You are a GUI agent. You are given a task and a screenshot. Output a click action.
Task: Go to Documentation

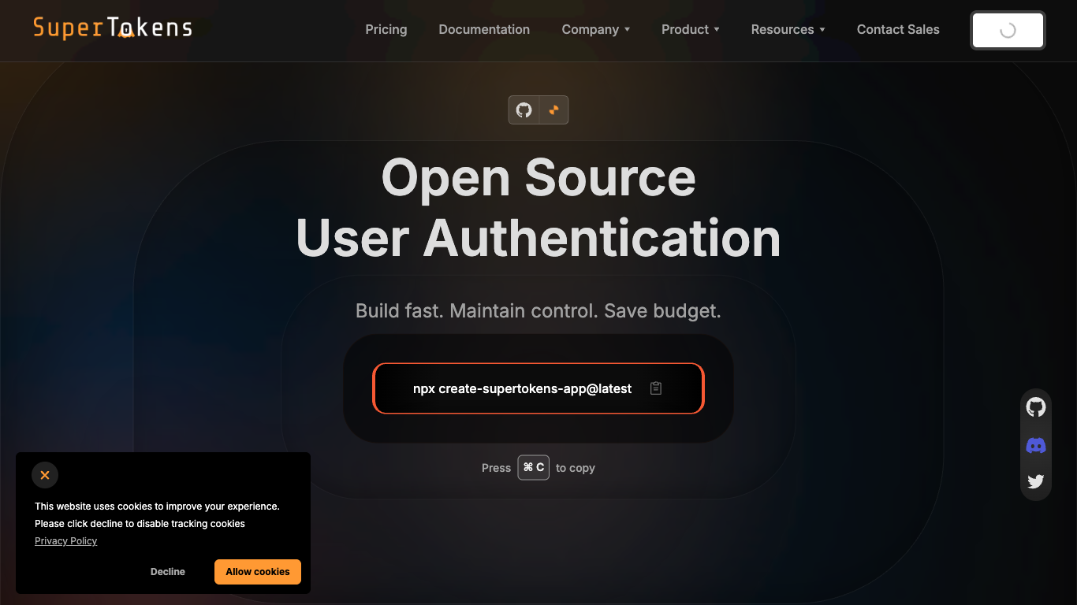484,29
